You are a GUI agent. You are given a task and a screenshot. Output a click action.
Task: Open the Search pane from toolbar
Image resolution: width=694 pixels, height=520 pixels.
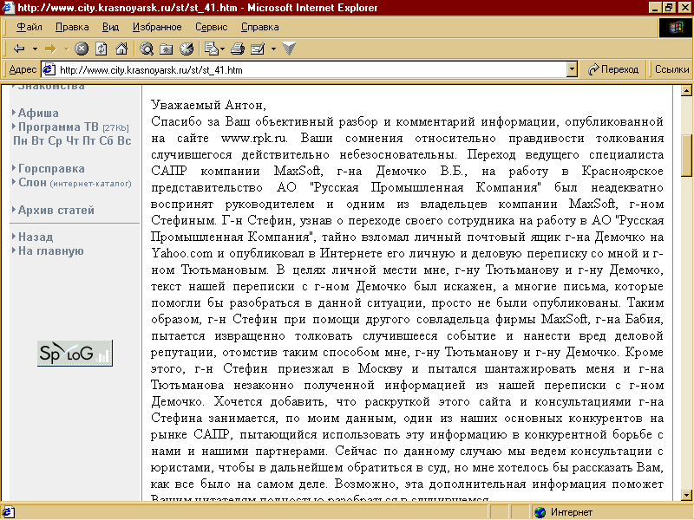tap(147, 49)
